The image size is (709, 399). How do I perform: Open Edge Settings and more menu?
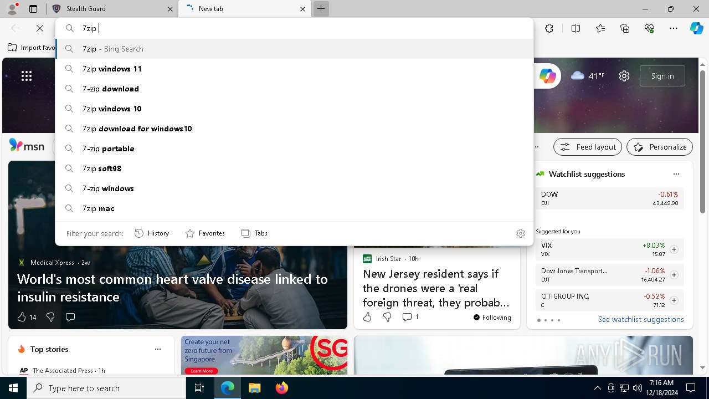click(x=674, y=28)
